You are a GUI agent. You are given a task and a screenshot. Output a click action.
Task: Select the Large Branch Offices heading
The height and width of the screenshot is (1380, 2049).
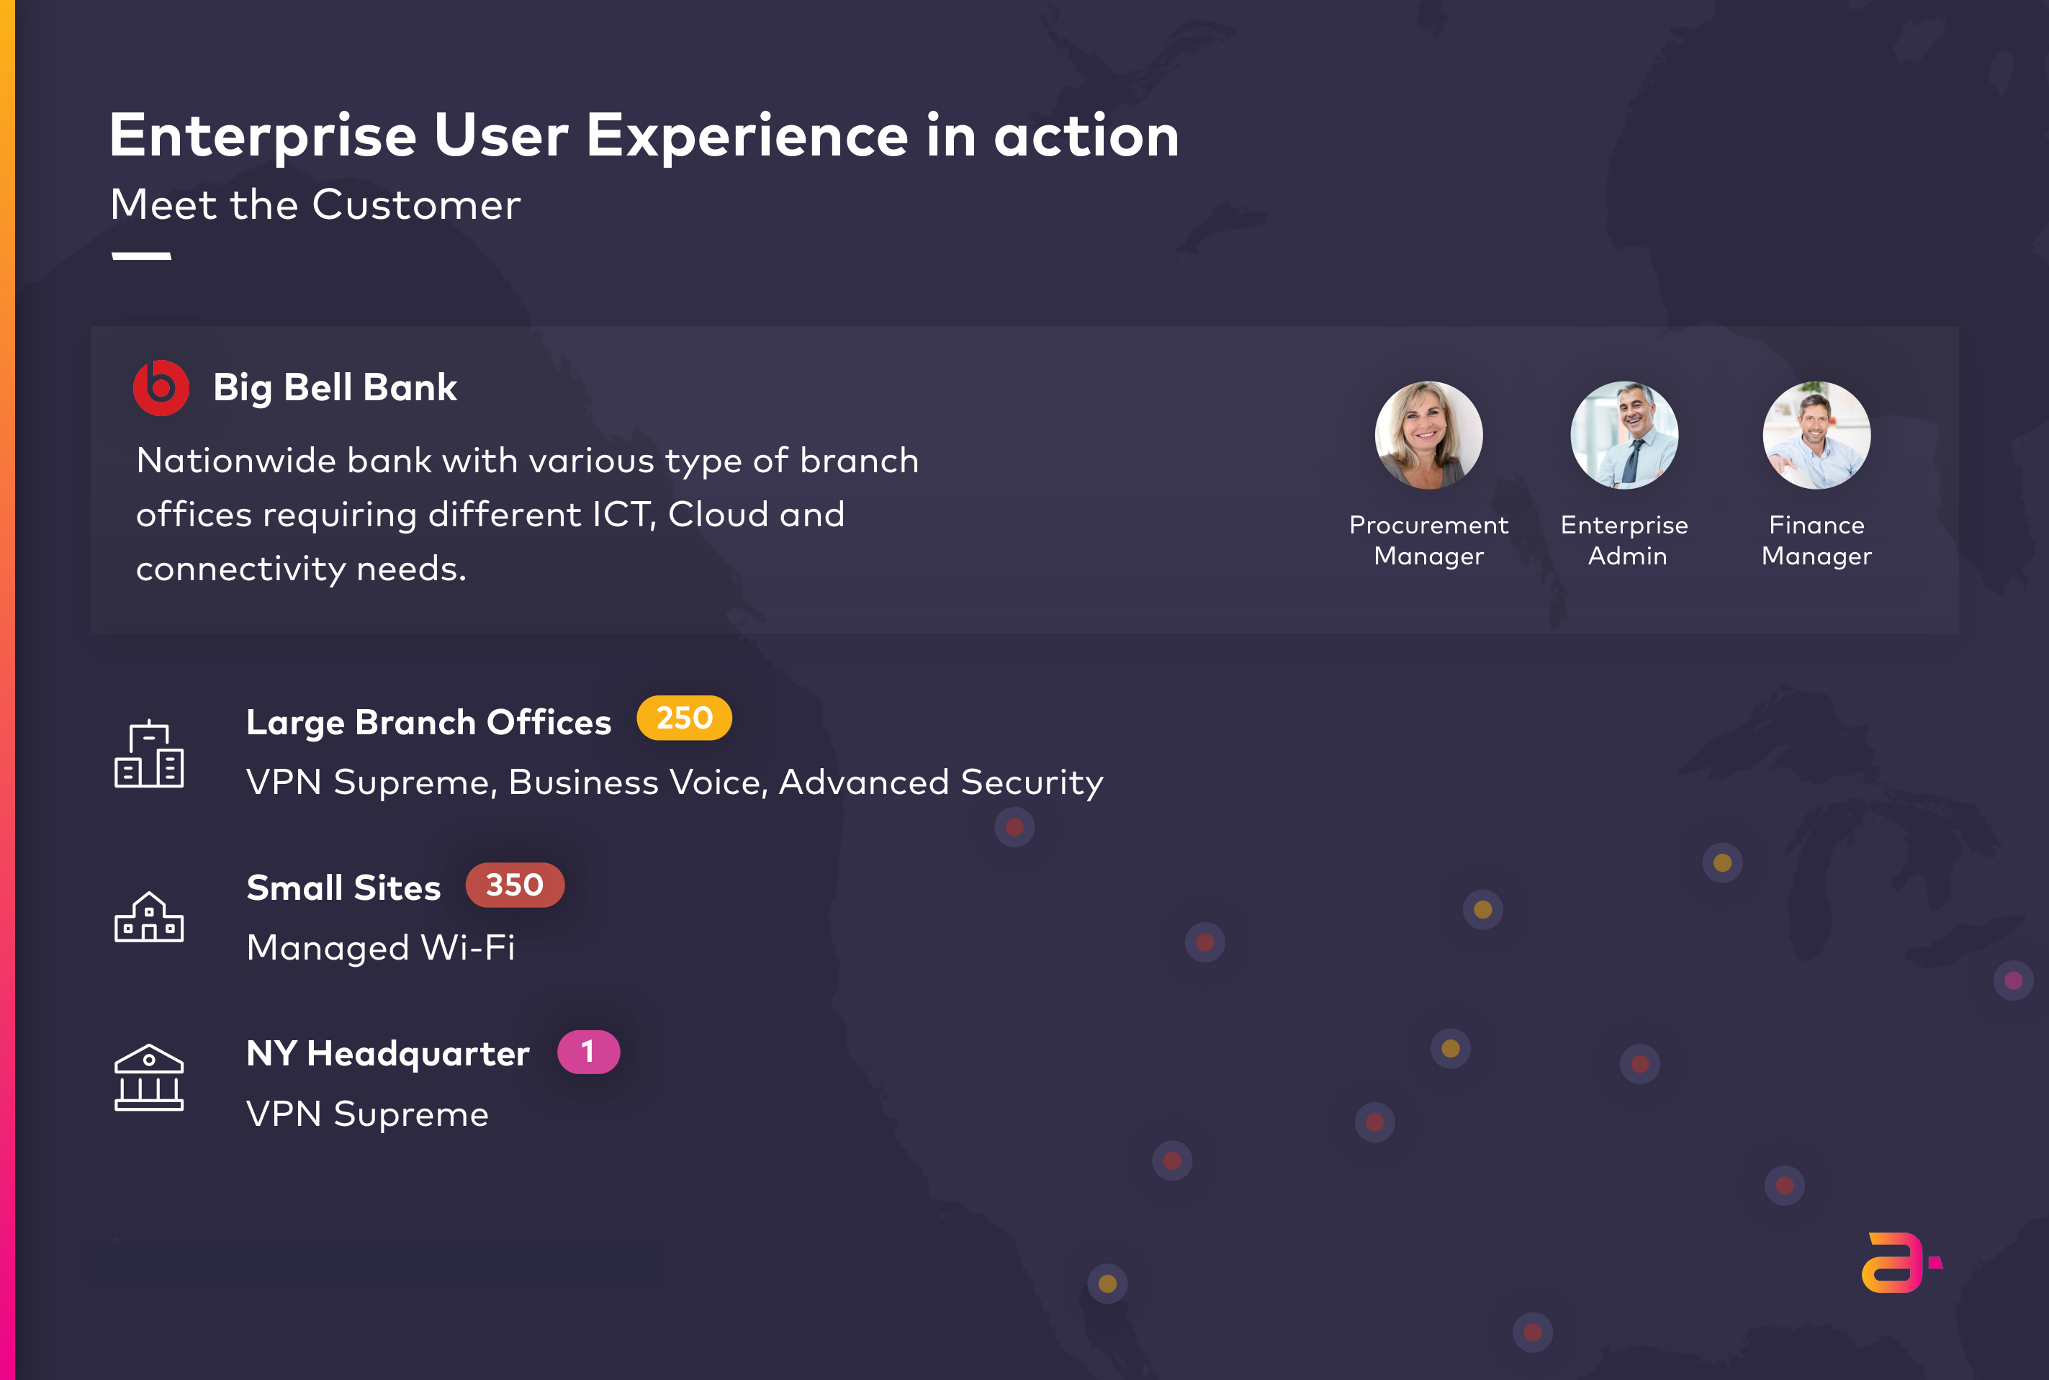[428, 723]
